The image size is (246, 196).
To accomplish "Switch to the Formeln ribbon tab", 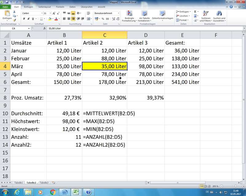I will 60,6.
